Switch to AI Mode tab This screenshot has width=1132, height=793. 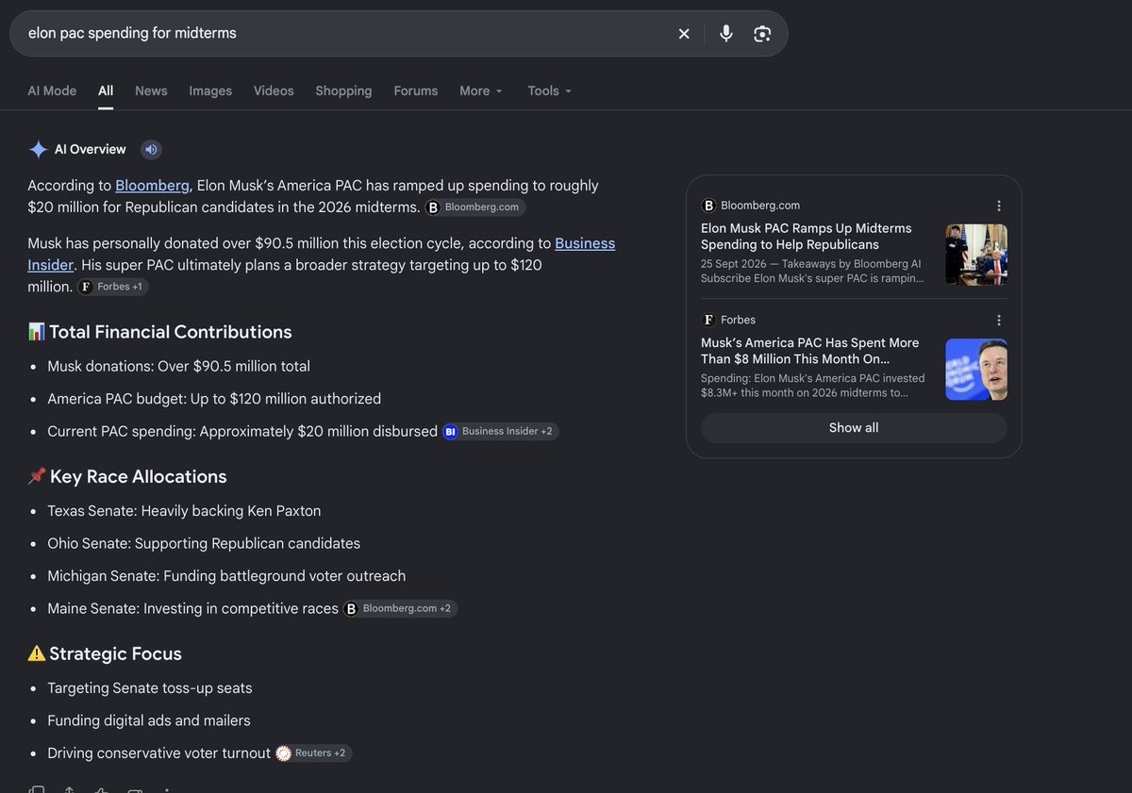[x=52, y=91]
